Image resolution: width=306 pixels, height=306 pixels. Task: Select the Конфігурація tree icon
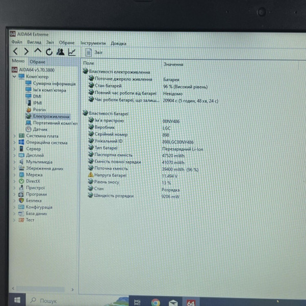click(21, 207)
